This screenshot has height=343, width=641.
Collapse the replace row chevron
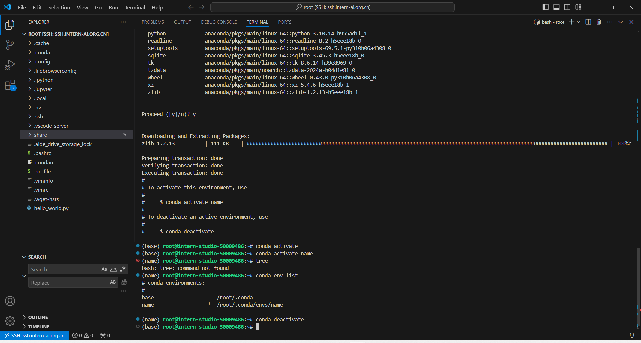24,276
